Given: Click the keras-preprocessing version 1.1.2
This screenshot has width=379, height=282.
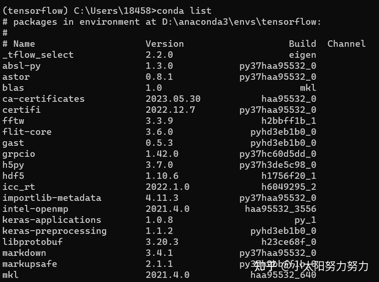Looking at the screenshot, I should tap(159, 231).
